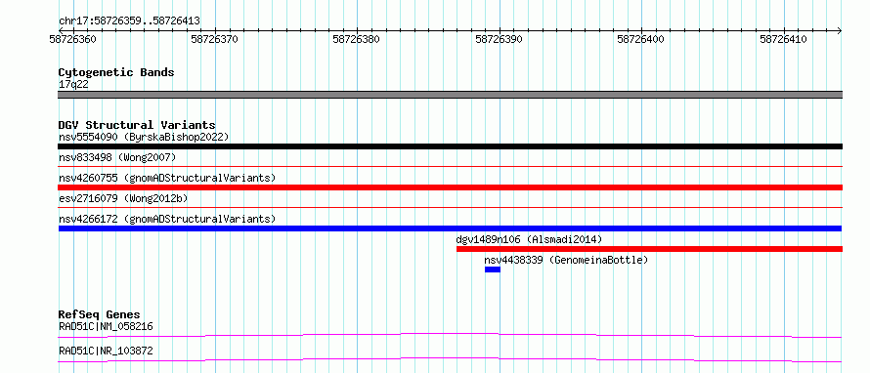
Task: Click the 17q22 band label
Action: pos(73,85)
